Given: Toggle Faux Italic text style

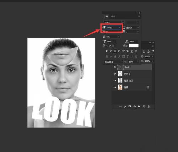Looking at the screenshot, I should coord(111,51).
